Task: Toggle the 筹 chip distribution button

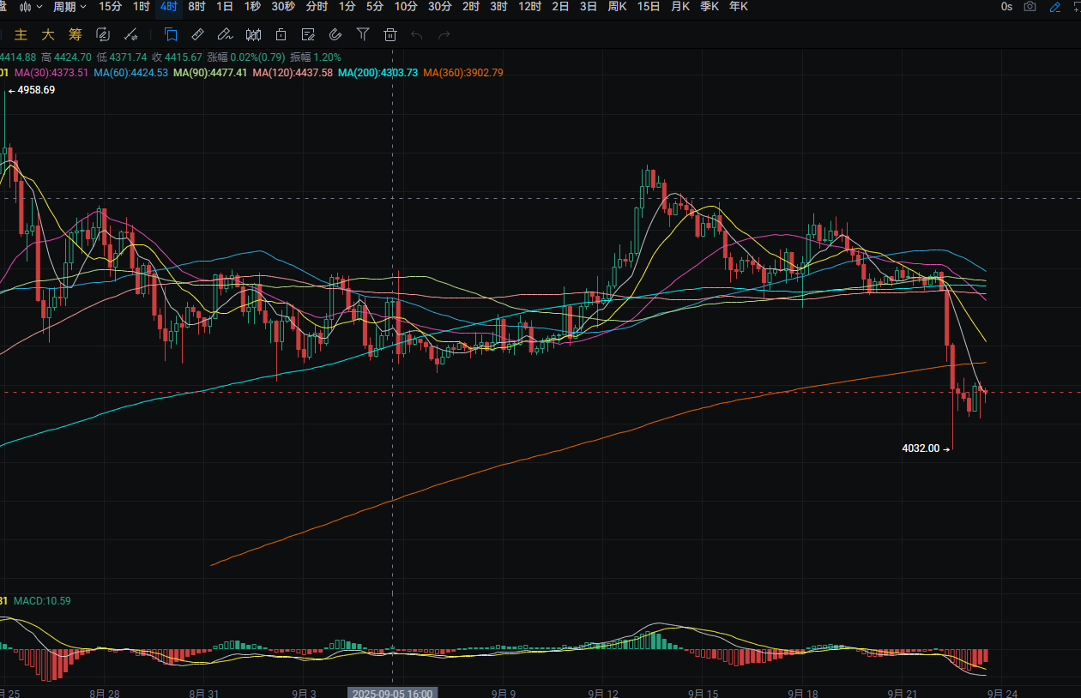Action: 75,35
